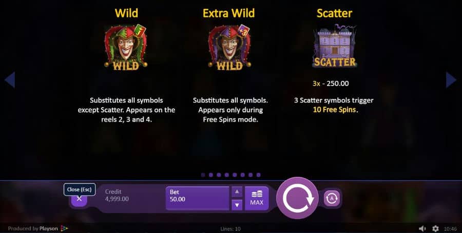
Task: Select second pagination dot
Action: [x=211, y=175]
